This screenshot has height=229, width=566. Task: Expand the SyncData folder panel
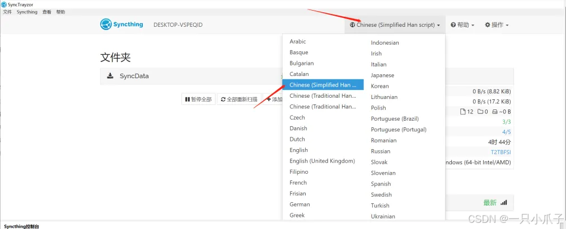191,76
